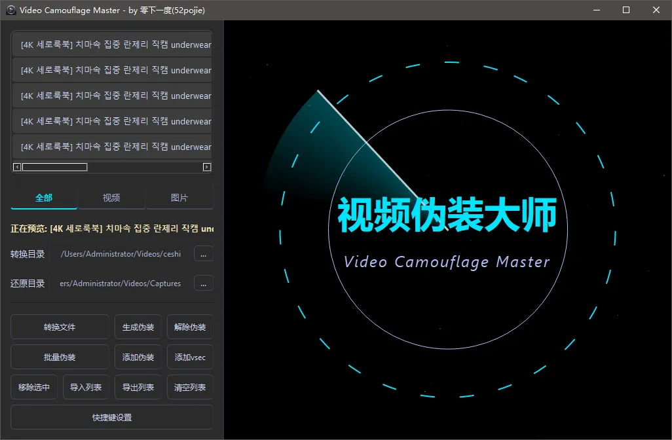
Task: Switch to the 视频 tab
Action: pyautogui.click(x=111, y=197)
